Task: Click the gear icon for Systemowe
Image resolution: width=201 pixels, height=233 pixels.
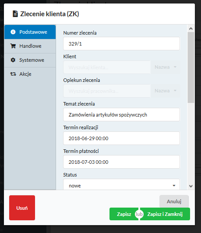Action: (x=13, y=60)
